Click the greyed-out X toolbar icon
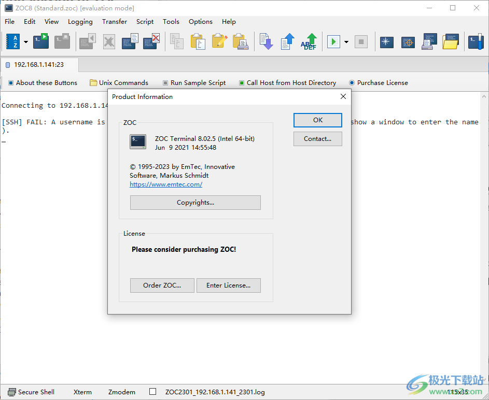489x400 pixels. point(109,41)
